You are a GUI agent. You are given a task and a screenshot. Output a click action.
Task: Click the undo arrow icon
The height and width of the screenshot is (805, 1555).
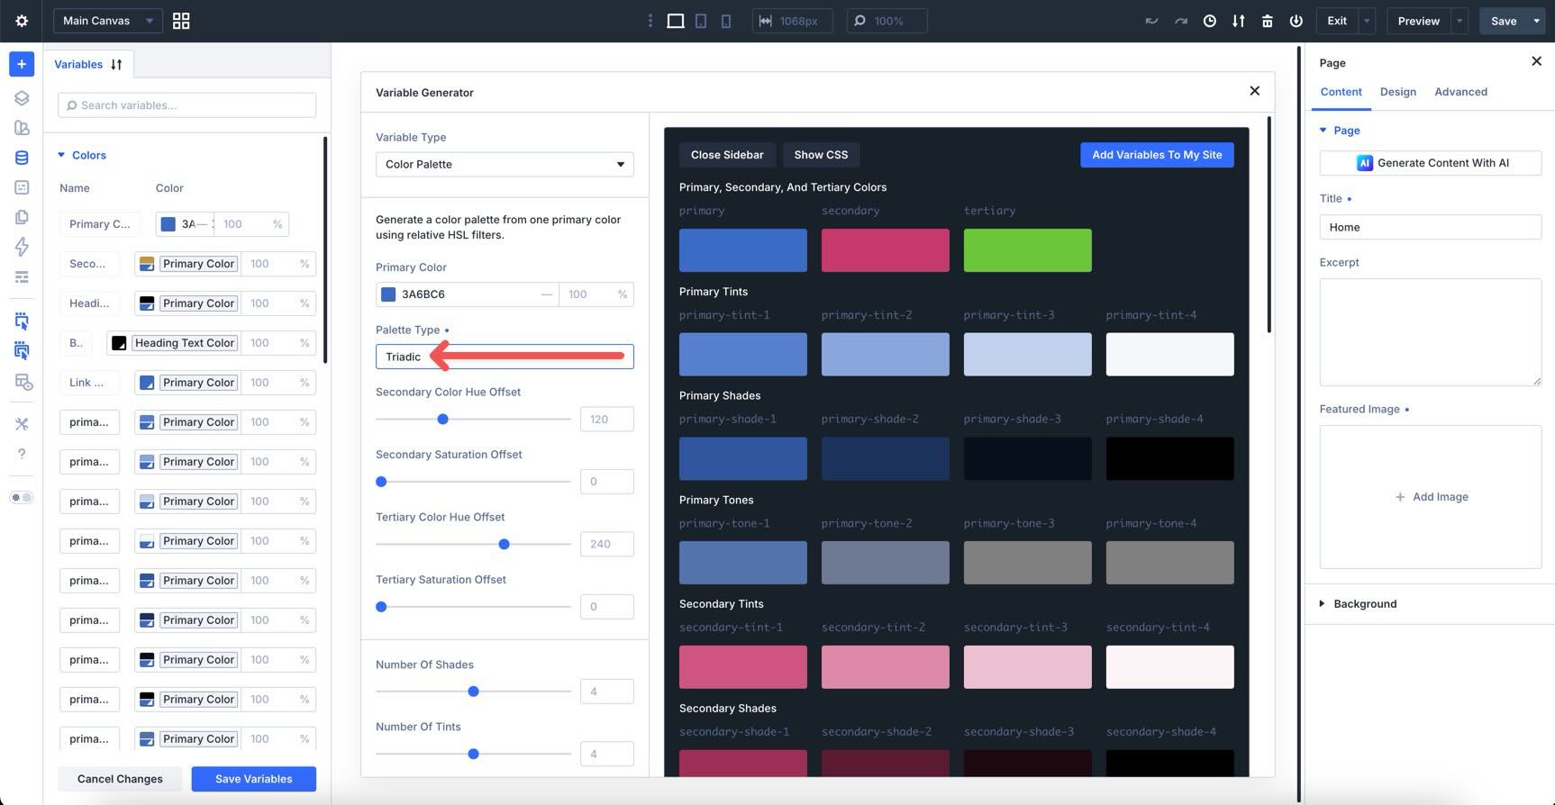(1151, 21)
